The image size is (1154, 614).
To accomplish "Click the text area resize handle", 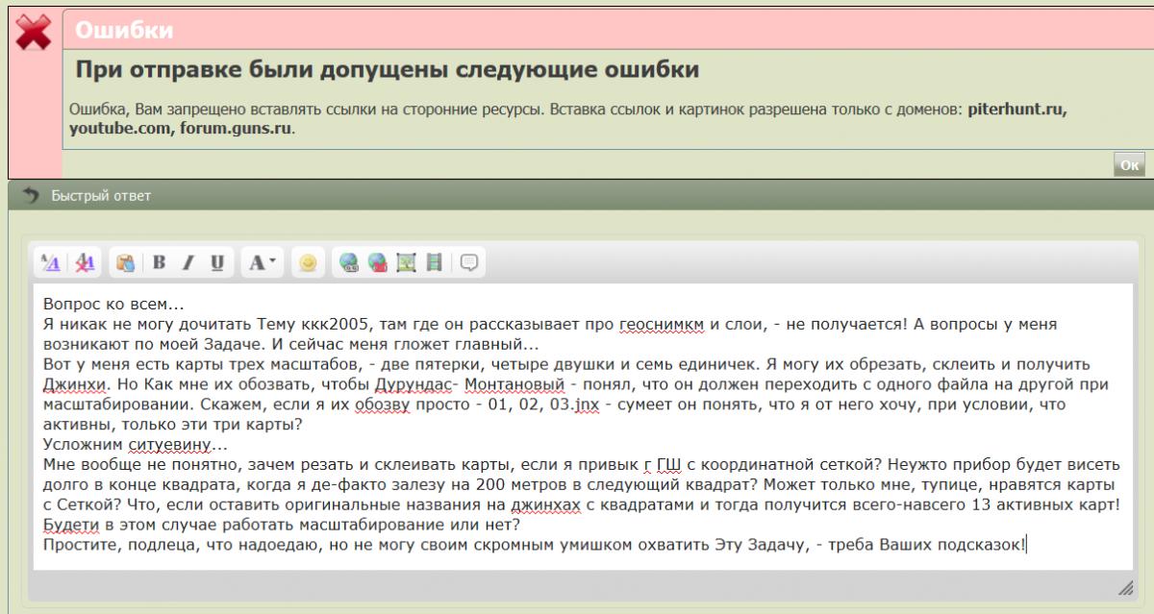I will click(1124, 587).
